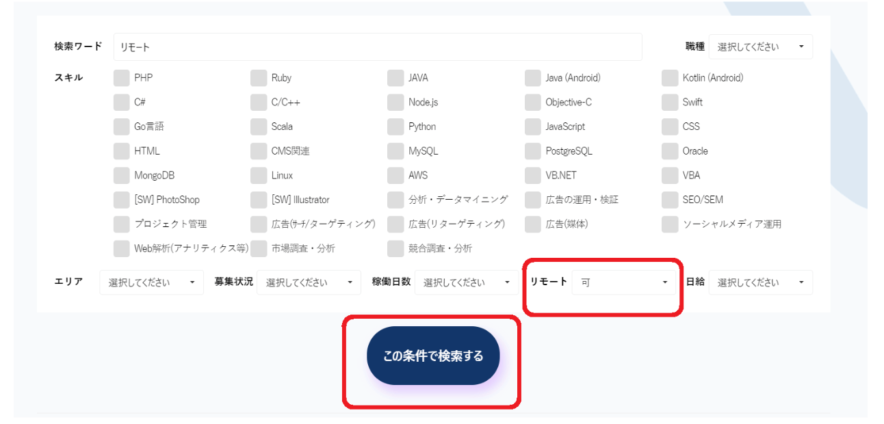Toggle the Swift skill checkbox
884x424 pixels.
click(670, 103)
